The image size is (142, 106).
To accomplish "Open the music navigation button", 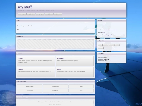I will click(x=40, y=14).
